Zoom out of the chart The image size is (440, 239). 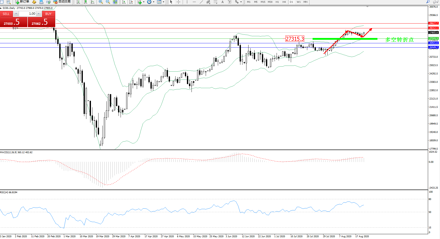point(108,2)
